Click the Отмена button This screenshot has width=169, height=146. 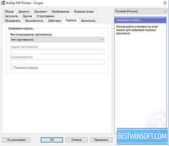click(x=76, y=140)
